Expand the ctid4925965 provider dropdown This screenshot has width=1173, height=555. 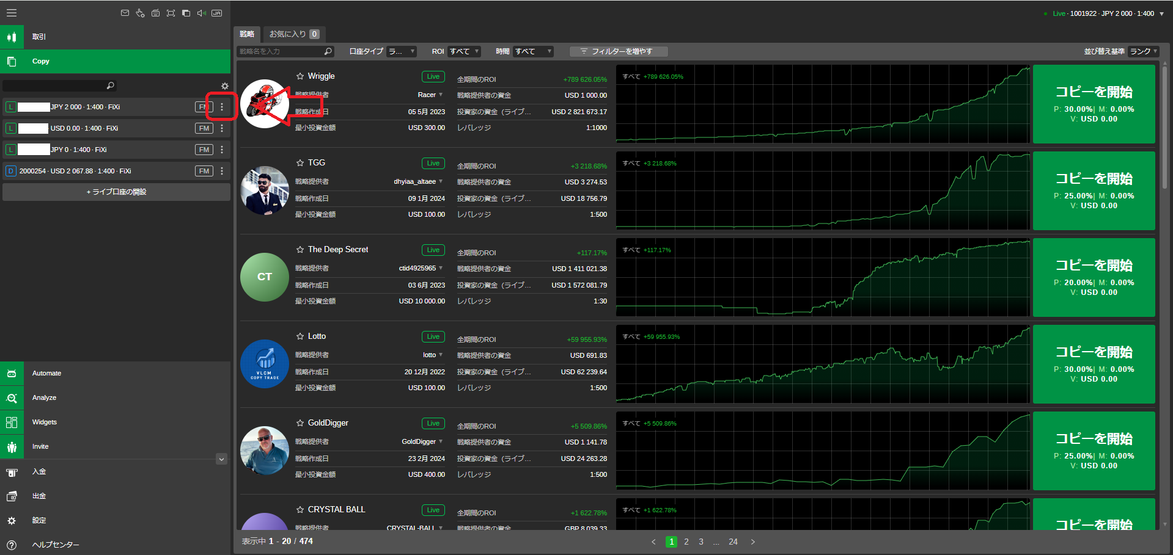point(441,268)
